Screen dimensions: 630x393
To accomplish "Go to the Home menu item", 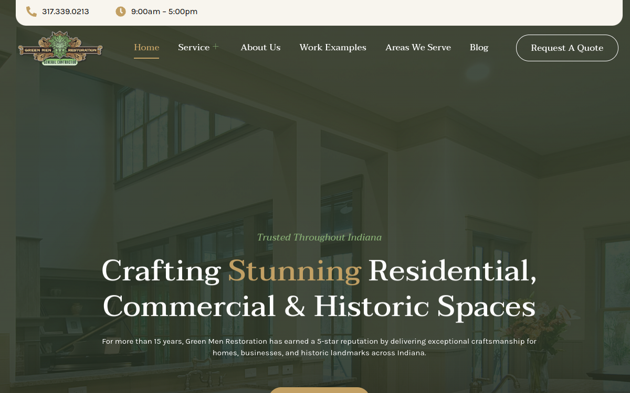I will pos(146,47).
